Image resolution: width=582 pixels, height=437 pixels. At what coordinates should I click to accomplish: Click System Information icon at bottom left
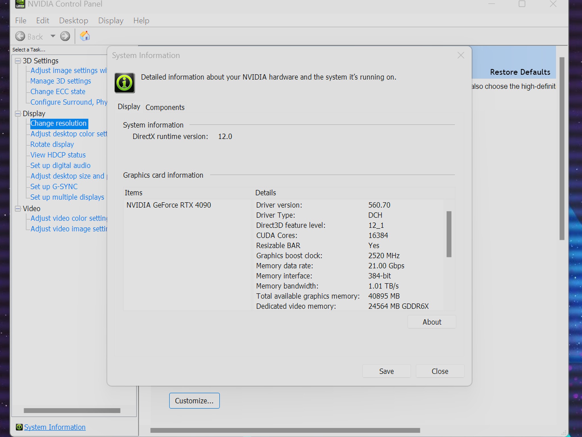click(19, 427)
